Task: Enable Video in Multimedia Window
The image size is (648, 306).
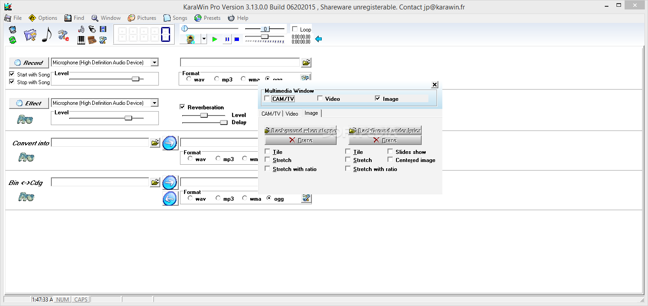Action: coord(320,99)
